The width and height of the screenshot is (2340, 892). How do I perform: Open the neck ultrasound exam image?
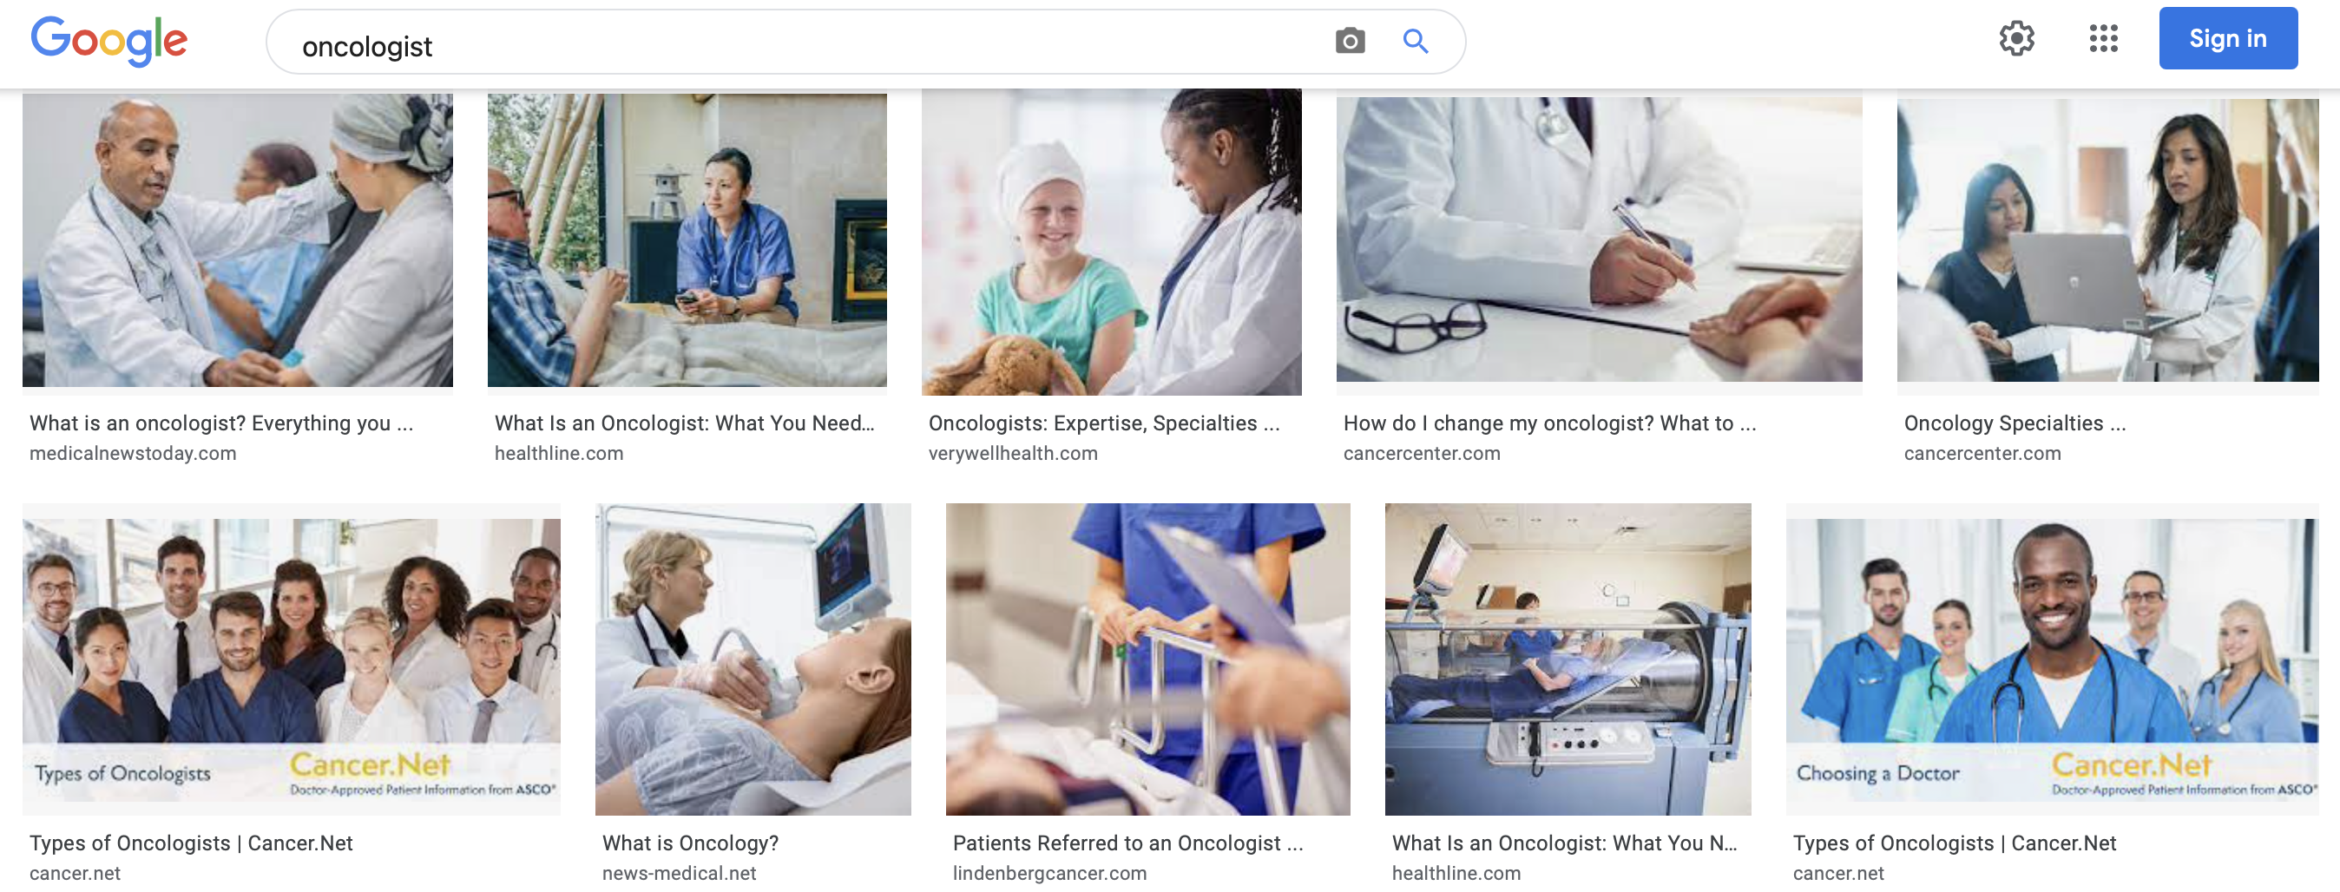753,659
